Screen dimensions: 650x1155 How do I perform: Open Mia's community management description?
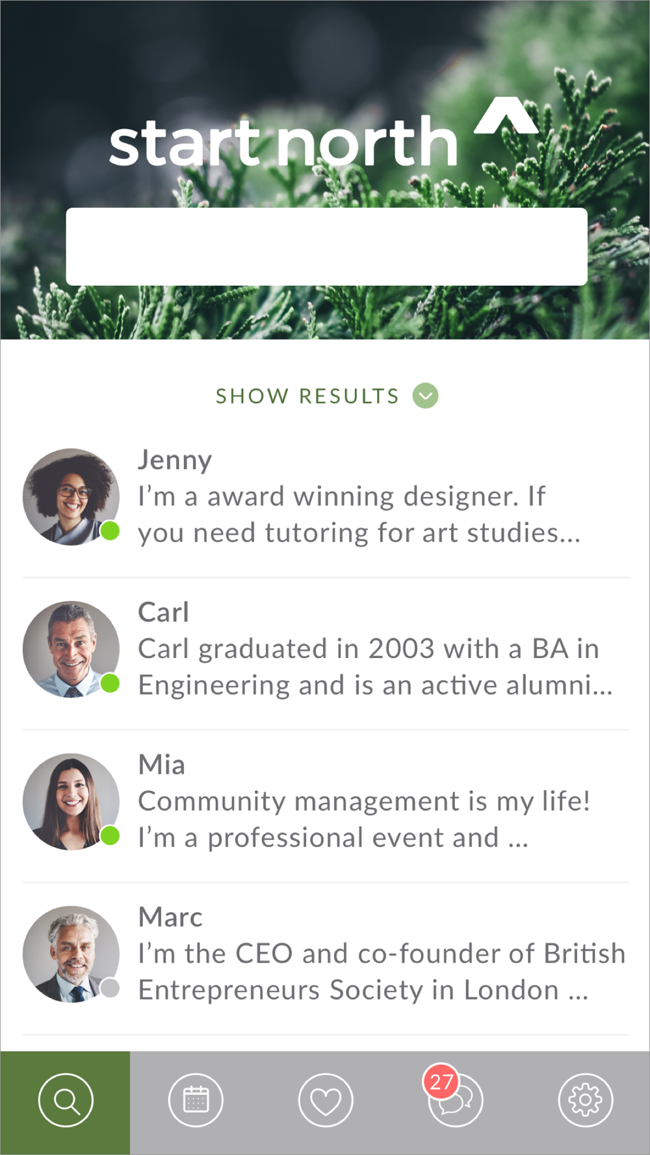pos(364,820)
